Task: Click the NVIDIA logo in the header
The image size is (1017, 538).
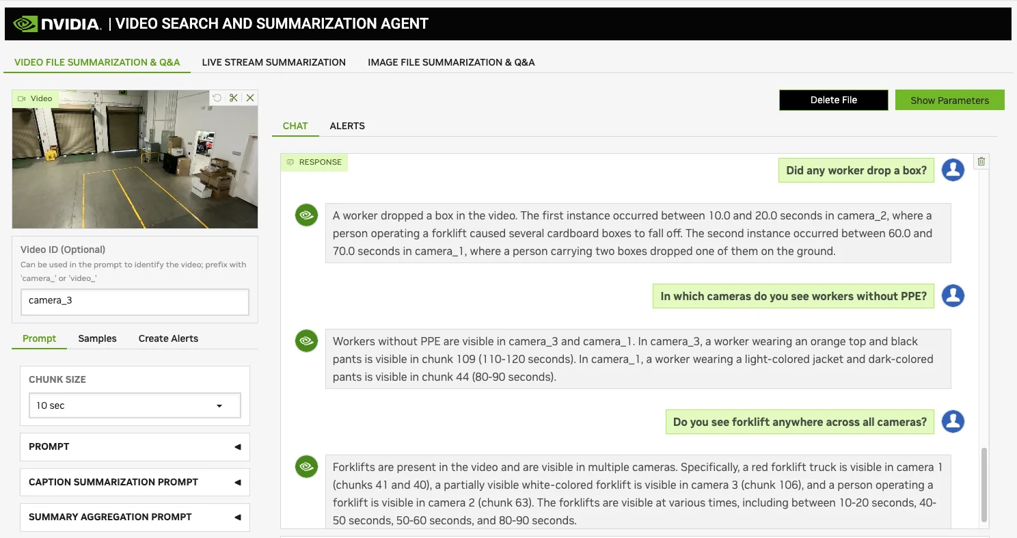Action: pyautogui.click(x=57, y=24)
